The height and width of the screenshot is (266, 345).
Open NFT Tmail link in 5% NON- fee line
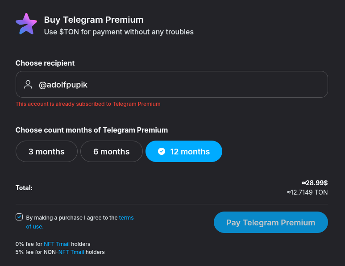pyautogui.click(x=71, y=252)
